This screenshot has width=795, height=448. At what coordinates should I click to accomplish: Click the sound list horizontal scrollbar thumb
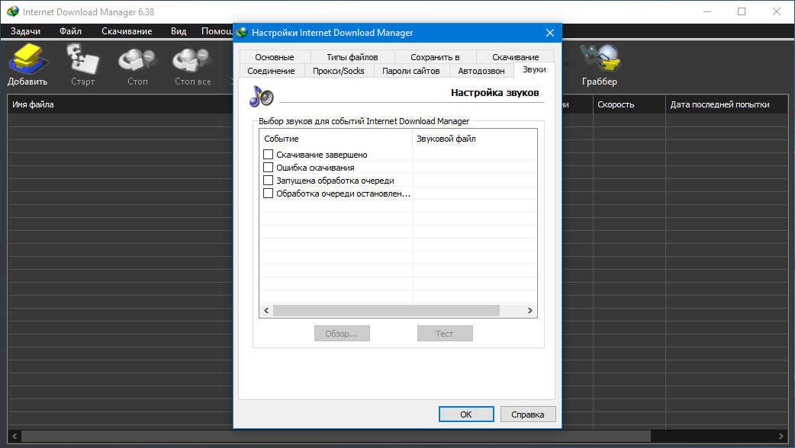(386, 310)
